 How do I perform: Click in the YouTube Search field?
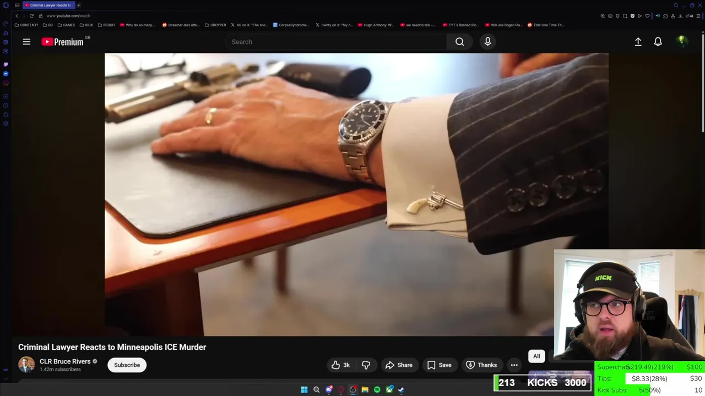[335, 42]
